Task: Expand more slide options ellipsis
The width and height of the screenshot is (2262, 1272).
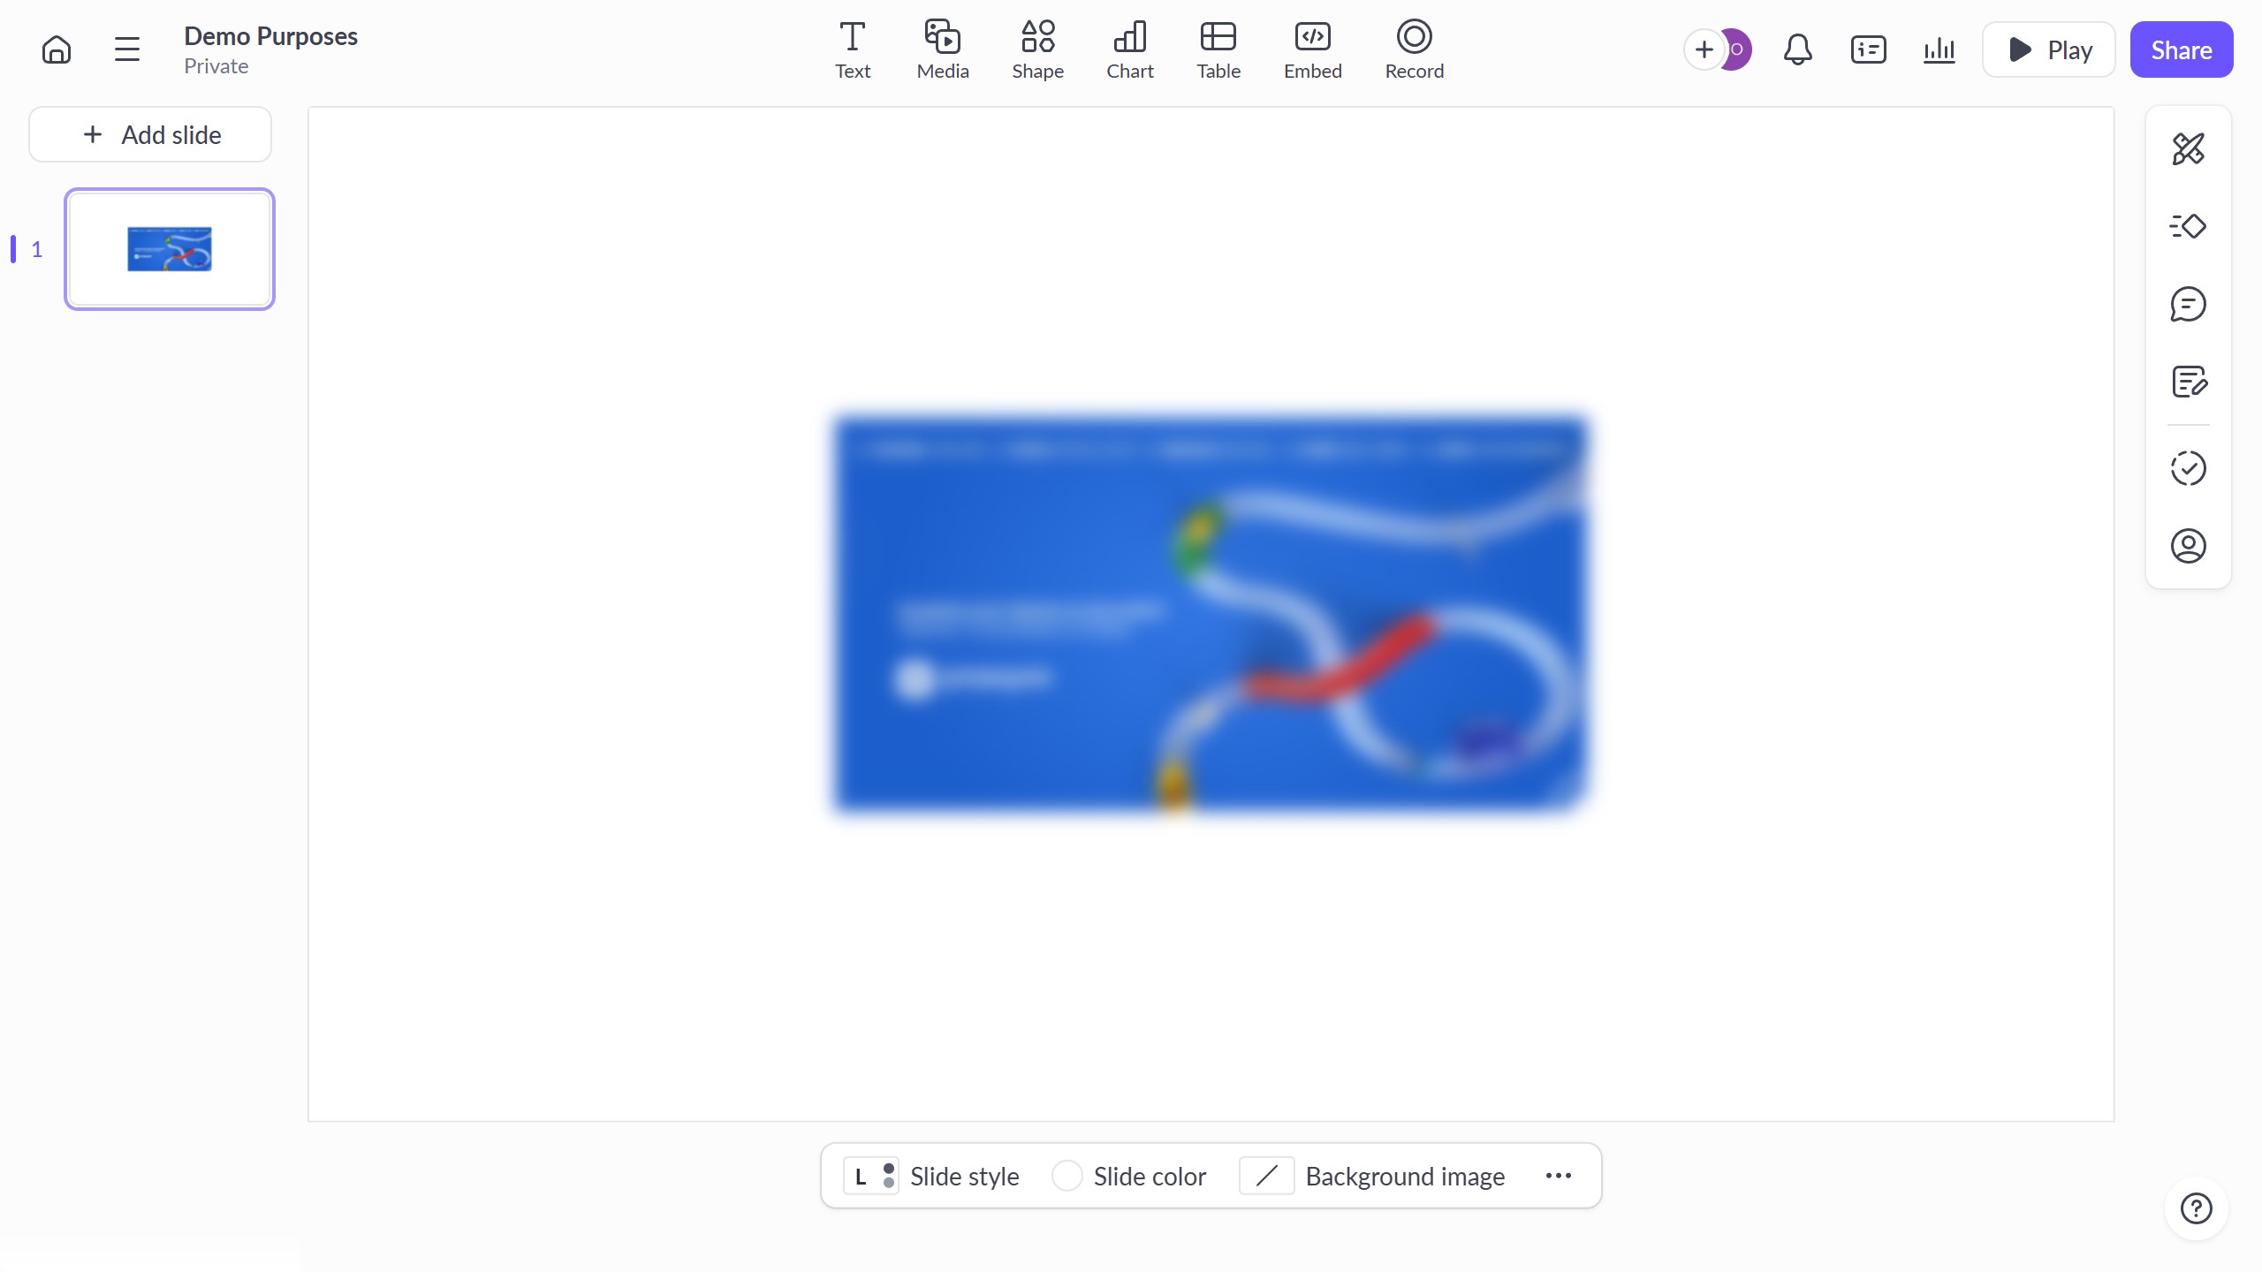Action: point(1558,1176)
